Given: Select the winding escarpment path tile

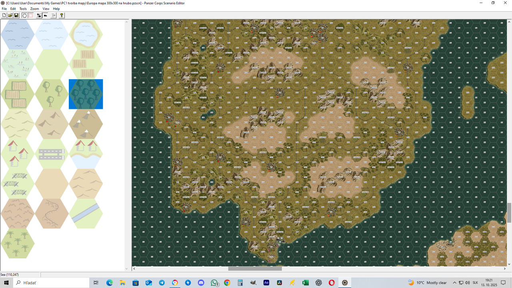Looking at the screenshot, I should pos(52,214).
